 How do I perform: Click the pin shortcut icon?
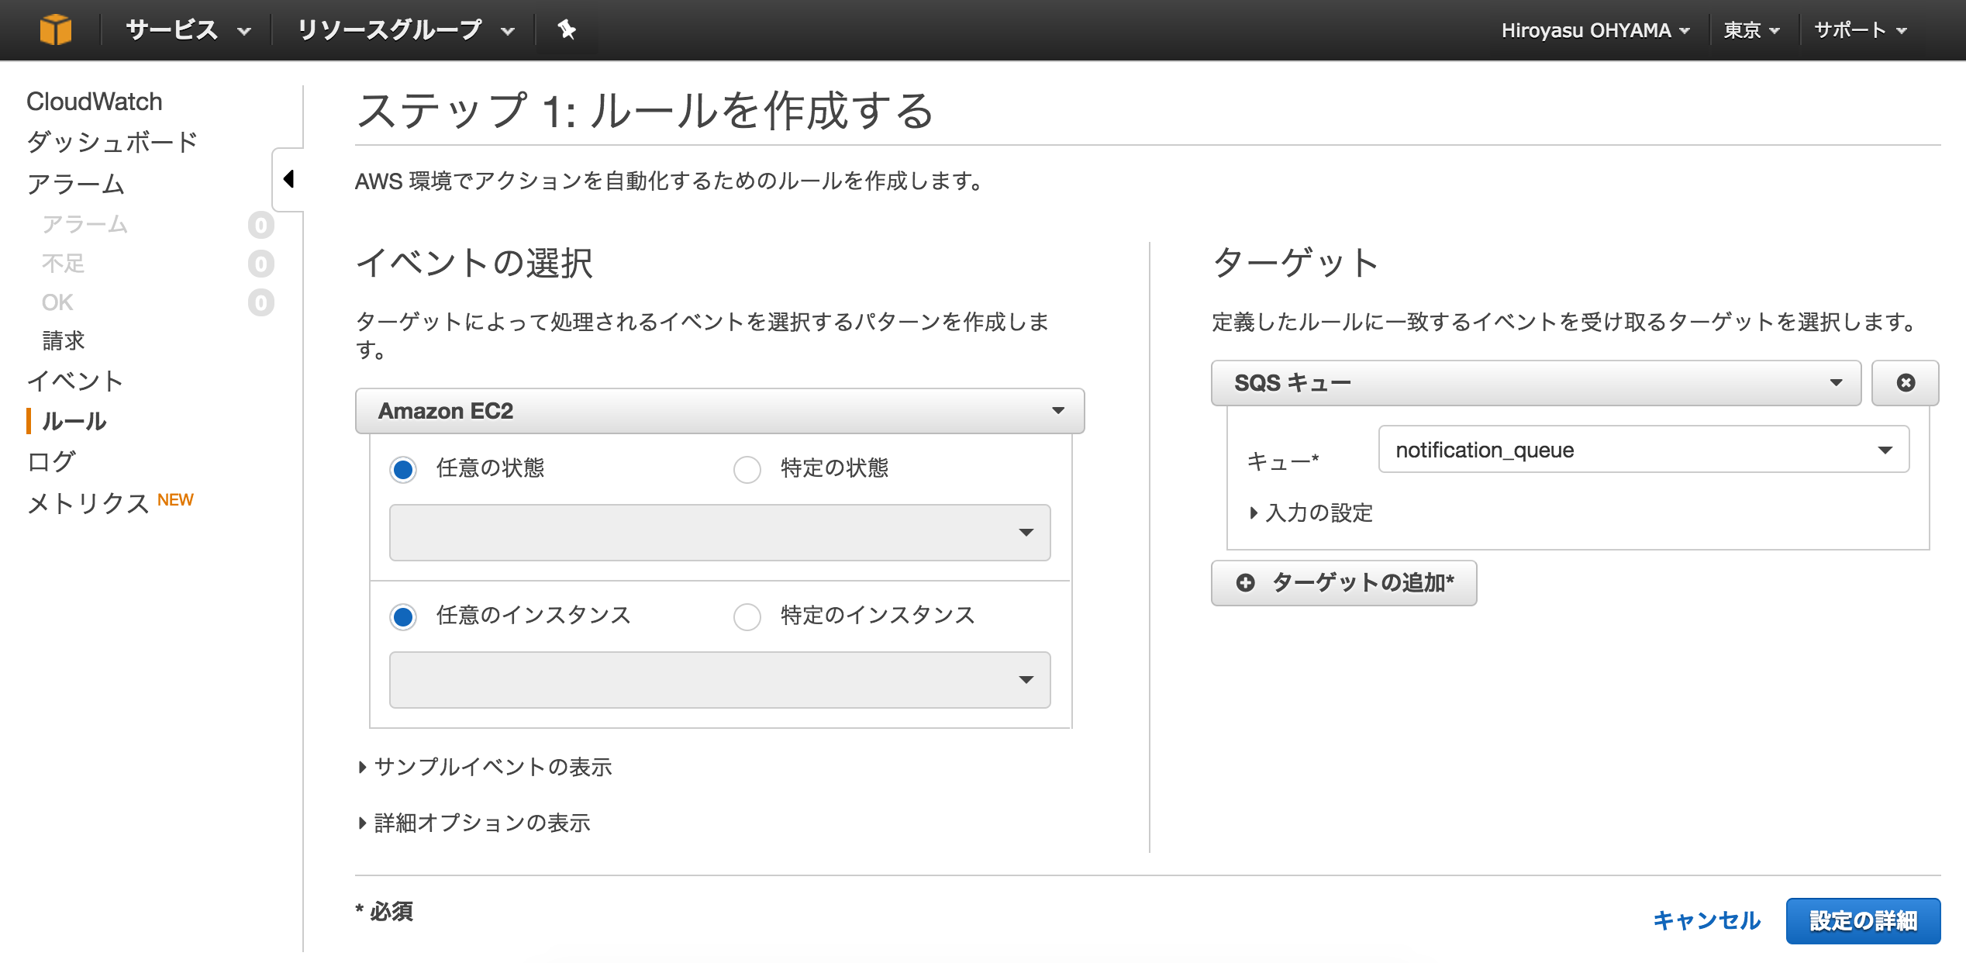[567, 29]
